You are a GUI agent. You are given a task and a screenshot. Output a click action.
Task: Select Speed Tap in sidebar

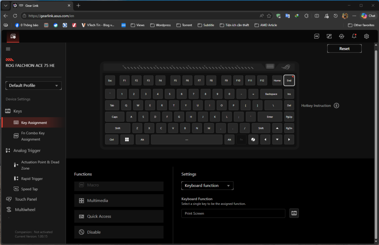29,189
